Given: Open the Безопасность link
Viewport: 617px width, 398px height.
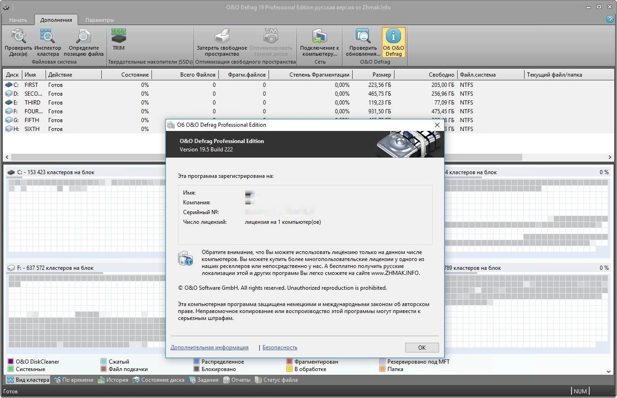Looking at the screenshot, I should pos(280,347).
